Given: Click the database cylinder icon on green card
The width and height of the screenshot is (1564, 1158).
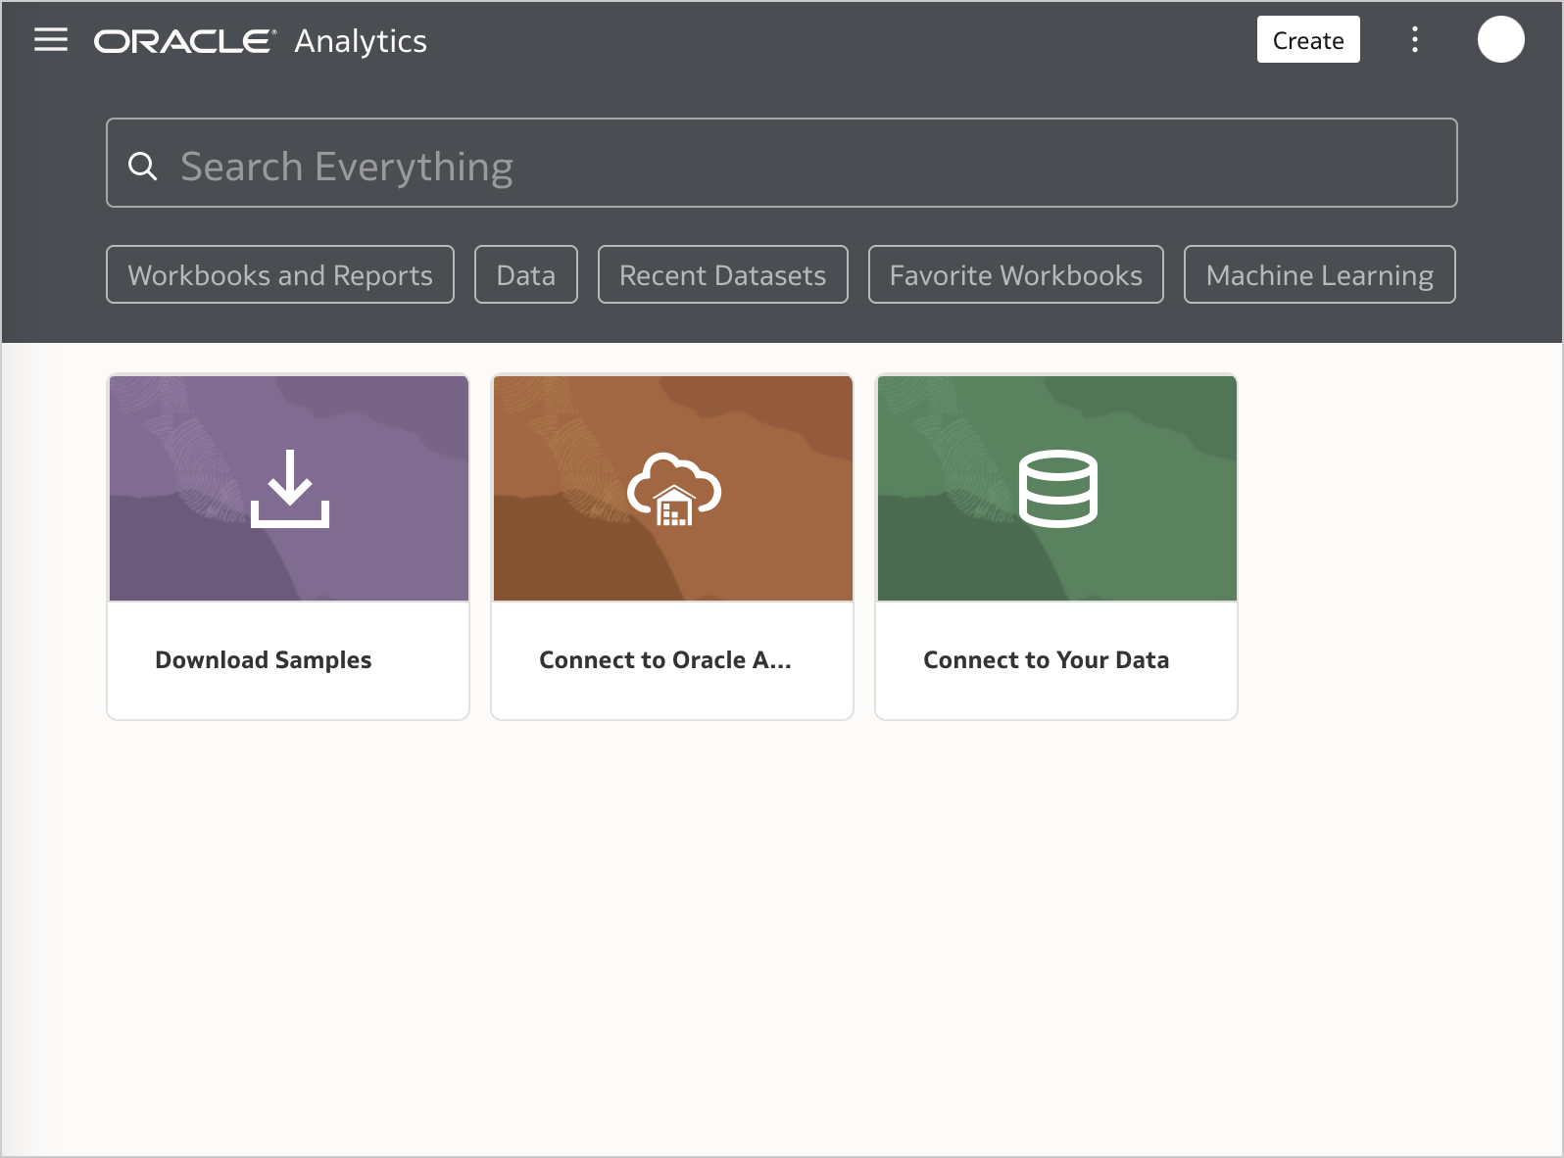Looking at the screenshot, I should [1058, 489].
